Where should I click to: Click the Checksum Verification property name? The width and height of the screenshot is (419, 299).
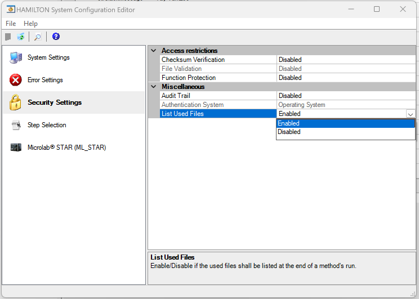pyautogui.click(x=193, y=60)
